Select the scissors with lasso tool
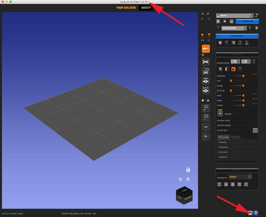 click(206, 71)
